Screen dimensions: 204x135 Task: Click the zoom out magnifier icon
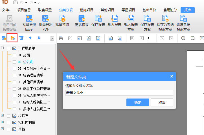[192, 38]
